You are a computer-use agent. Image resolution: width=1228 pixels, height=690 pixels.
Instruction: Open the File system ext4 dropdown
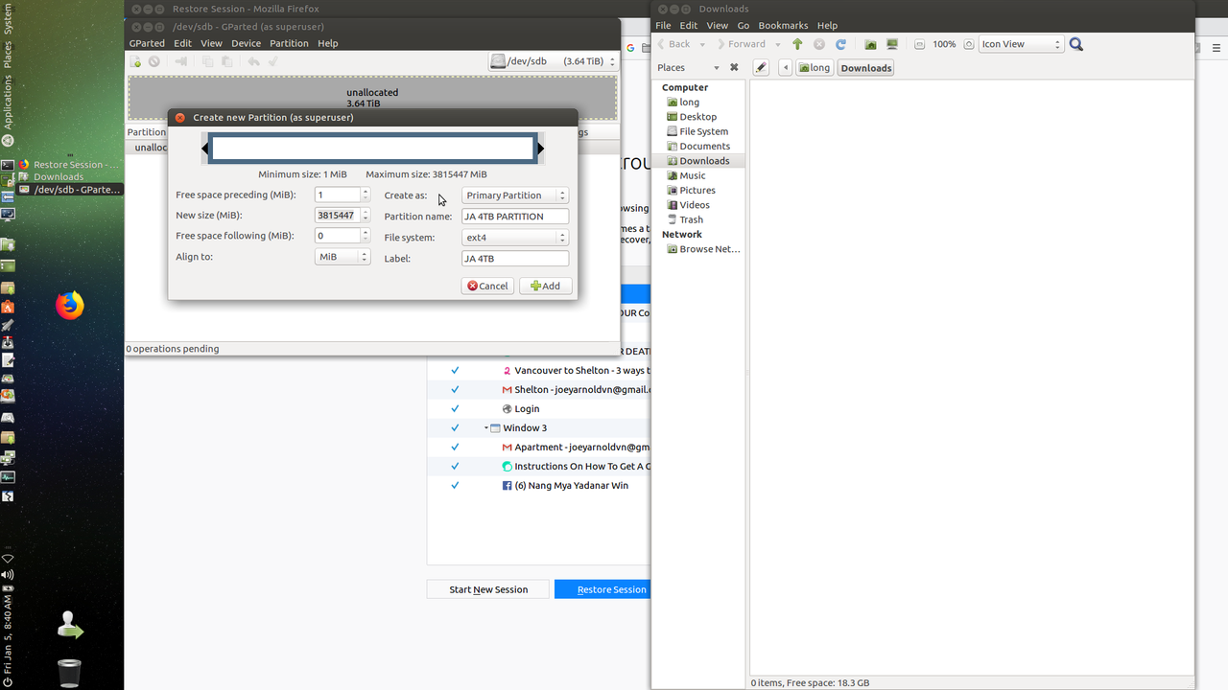point(515,238)
